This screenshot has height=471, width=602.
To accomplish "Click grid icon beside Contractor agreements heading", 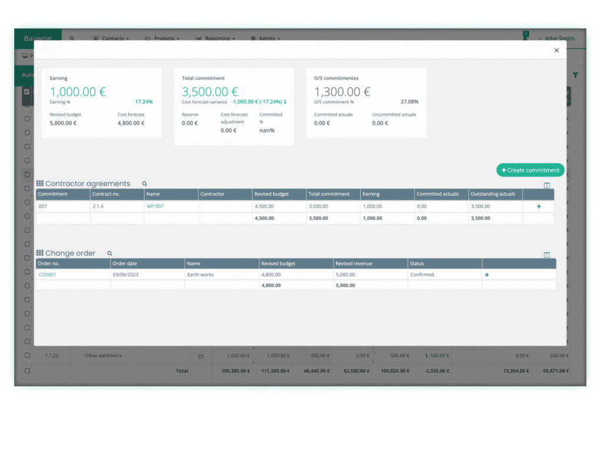I will [39, 183].
